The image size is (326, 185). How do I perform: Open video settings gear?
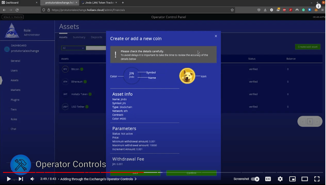[x=280, y=179]
